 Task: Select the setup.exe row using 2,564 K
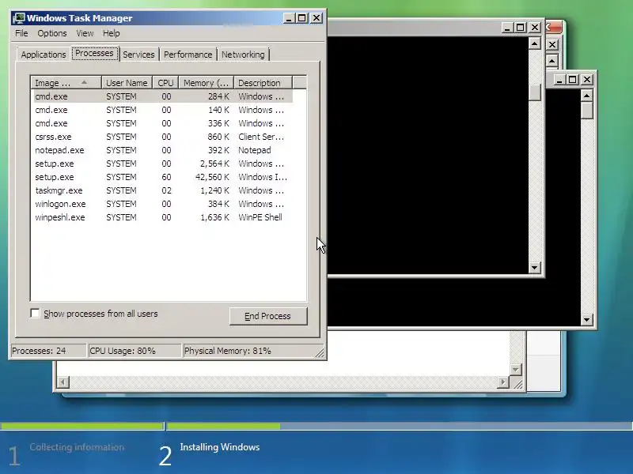point(161,164)
